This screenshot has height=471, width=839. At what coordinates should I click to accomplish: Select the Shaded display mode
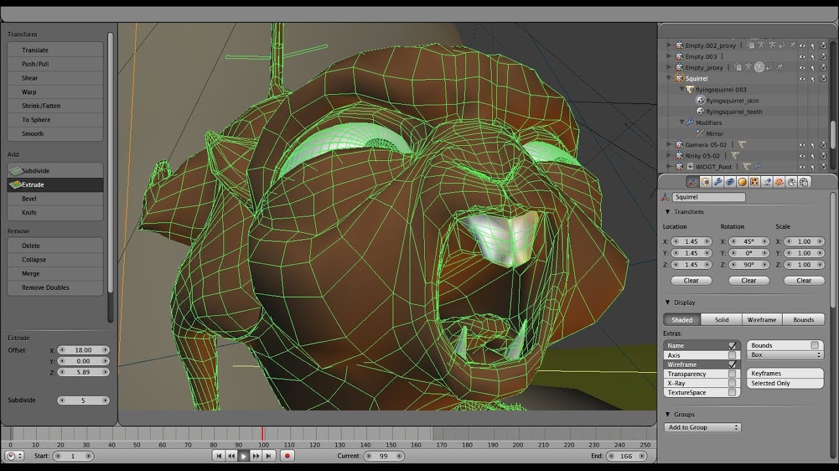[x=682, y=320]
